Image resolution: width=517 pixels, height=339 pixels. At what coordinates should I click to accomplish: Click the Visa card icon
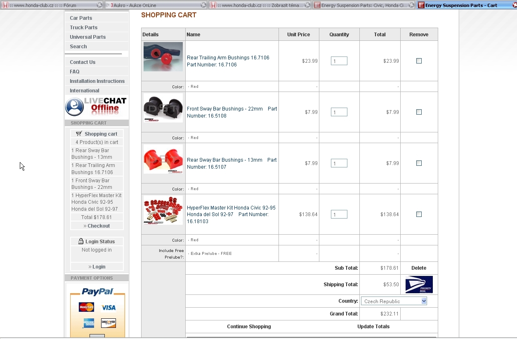109,307
